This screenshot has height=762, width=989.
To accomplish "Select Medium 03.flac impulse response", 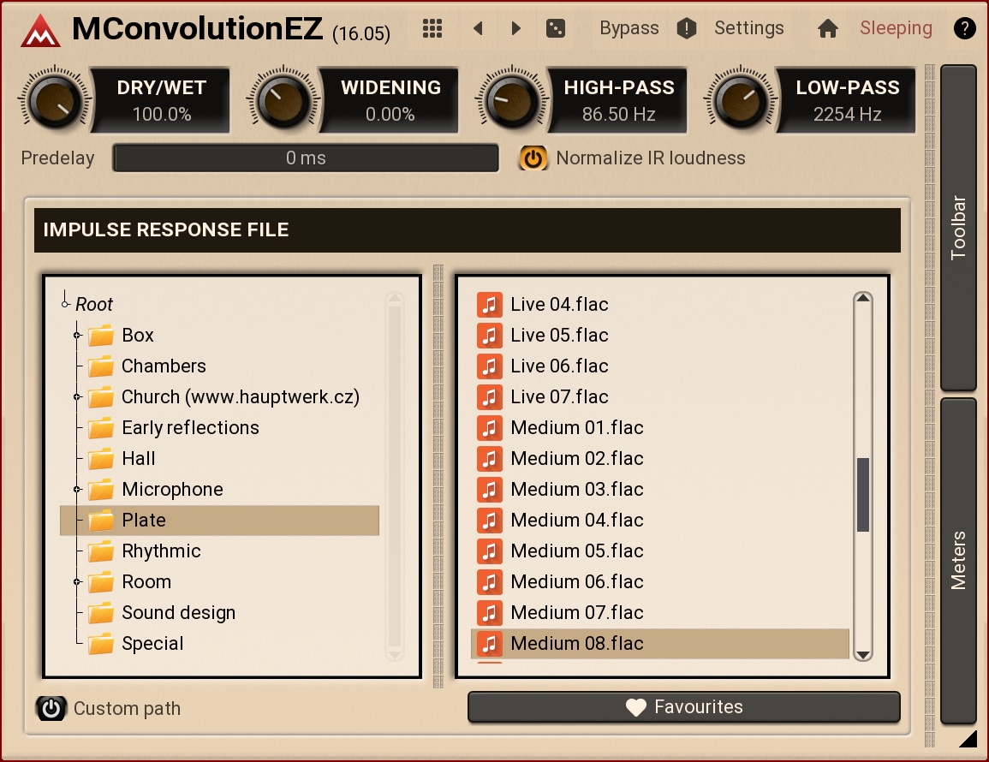I will pos(659,490).
